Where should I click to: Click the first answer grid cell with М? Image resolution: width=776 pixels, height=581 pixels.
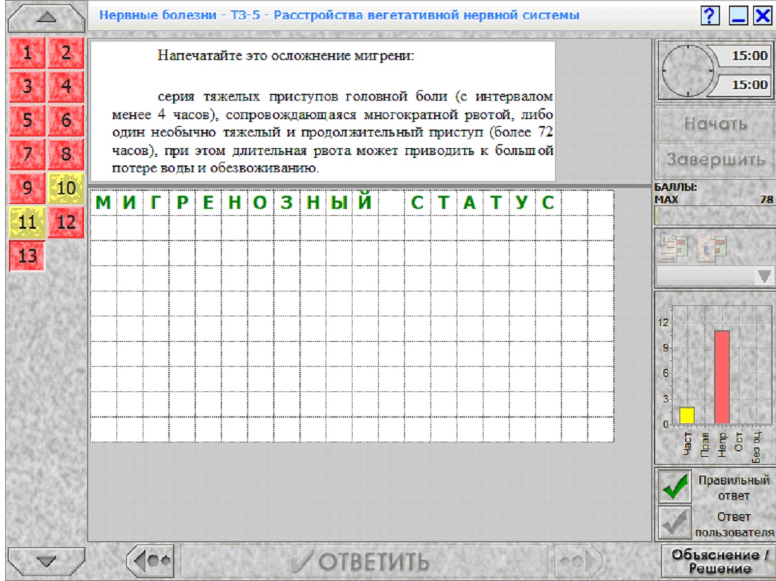(103, 203)
